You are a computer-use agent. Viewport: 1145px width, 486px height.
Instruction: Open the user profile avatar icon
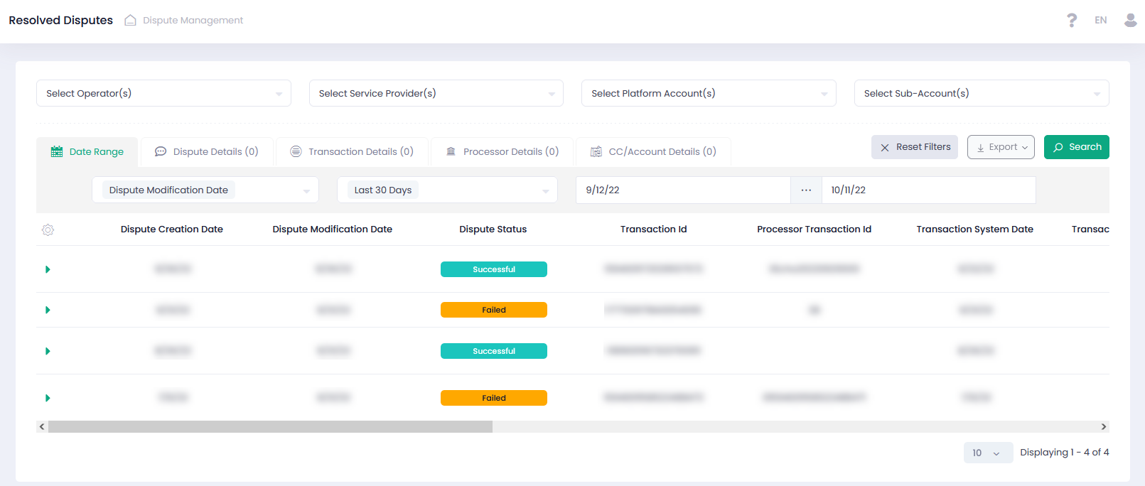tap(1130, 20)
